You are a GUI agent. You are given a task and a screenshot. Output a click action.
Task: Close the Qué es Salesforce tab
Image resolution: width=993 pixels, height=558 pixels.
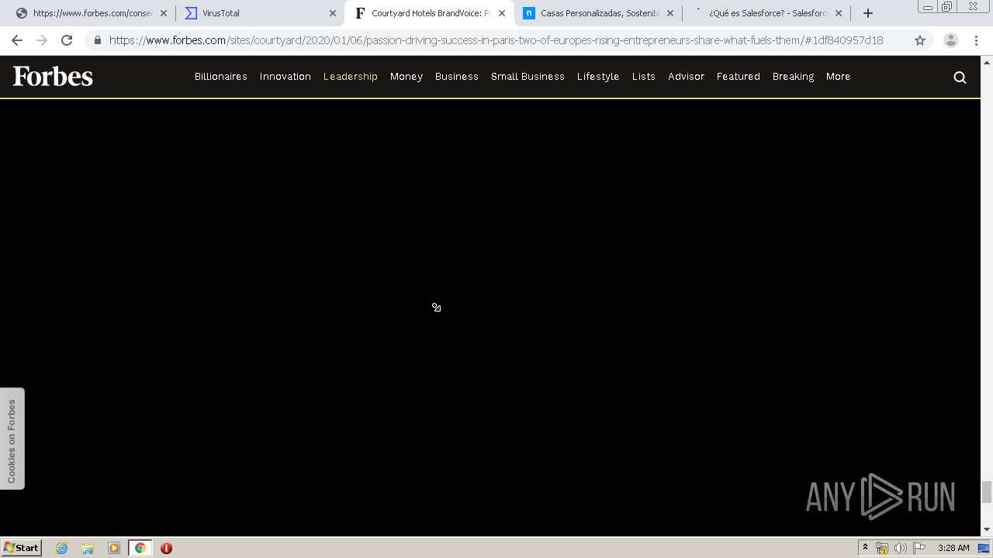pos(839,13)
